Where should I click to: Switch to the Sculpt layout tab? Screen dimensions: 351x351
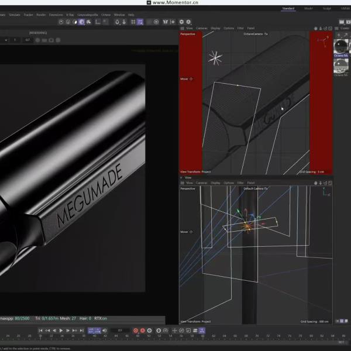tap(326, 9)
